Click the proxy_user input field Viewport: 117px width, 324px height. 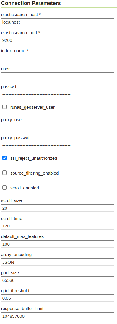(x=58, y=127)
